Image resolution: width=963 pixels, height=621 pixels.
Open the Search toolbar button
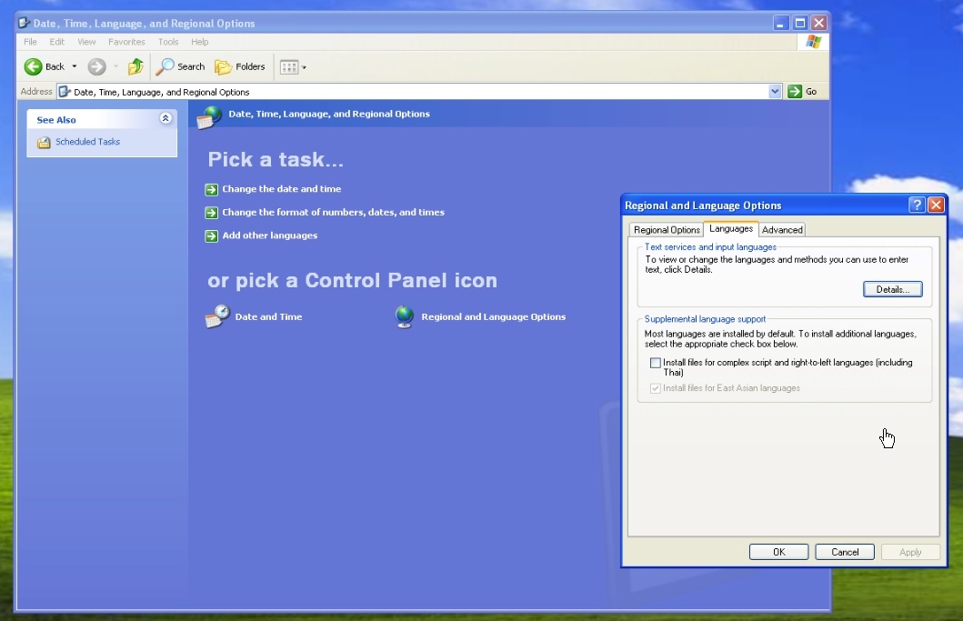180,66
